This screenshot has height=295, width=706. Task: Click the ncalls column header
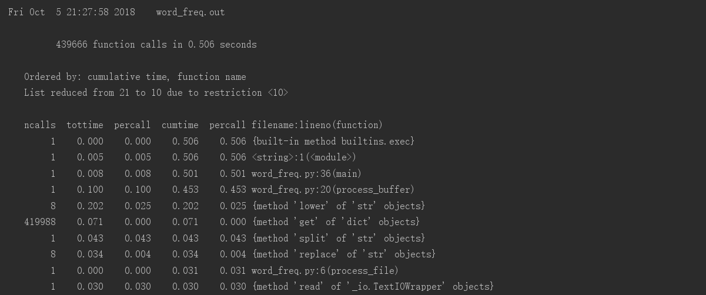tap(40, 125)
